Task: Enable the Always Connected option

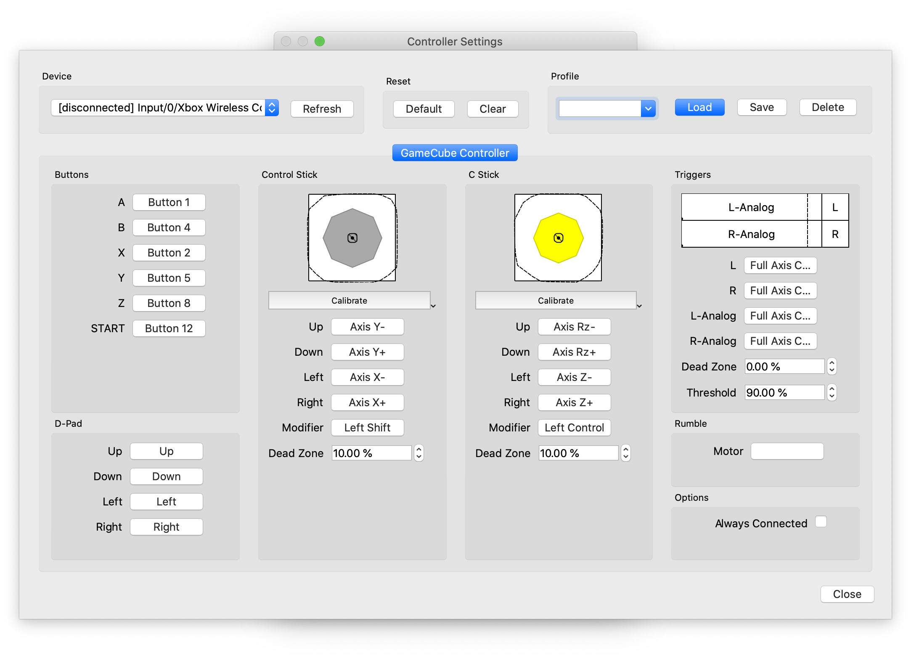Action: click(821, 522)
